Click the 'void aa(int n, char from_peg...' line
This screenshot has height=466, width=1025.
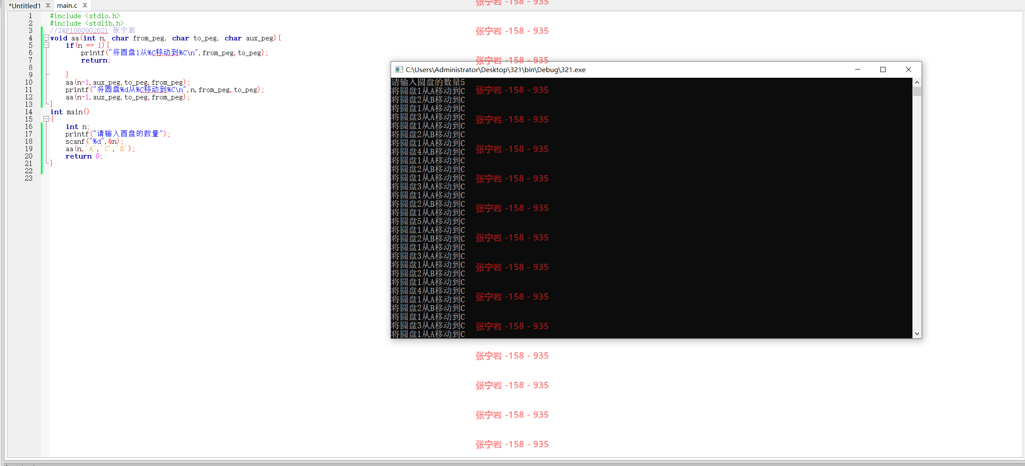pyautogui.click(x=166, y=38)
